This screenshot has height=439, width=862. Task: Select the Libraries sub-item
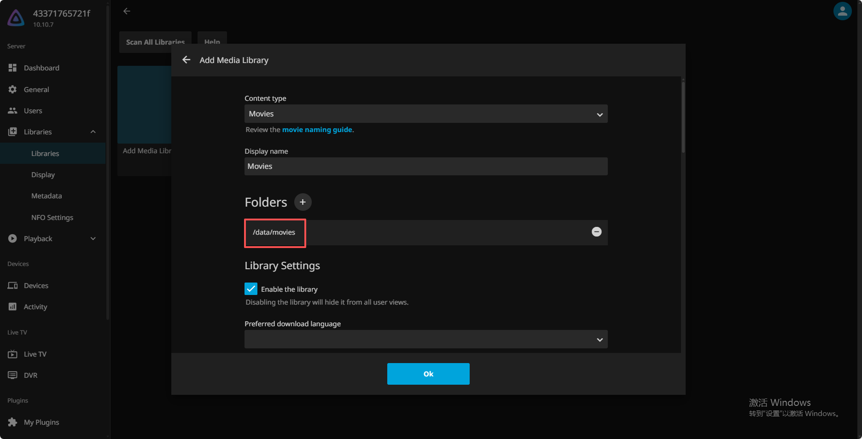[x=53, y=153]
